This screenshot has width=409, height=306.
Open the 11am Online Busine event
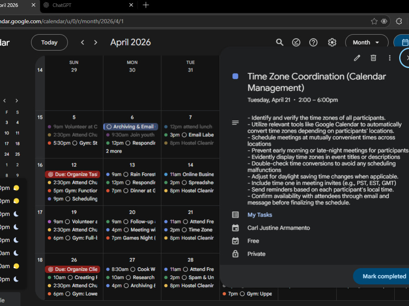pos(189,174)
